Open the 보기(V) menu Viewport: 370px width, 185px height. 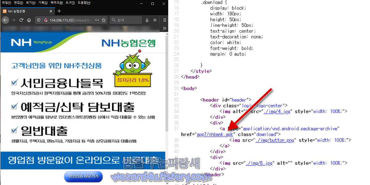pos(31,3)
